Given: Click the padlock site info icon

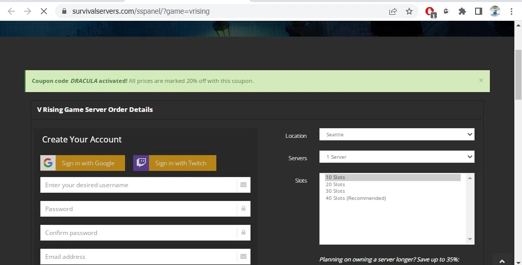Looking at the screenshot, I should tap(64, 11).
